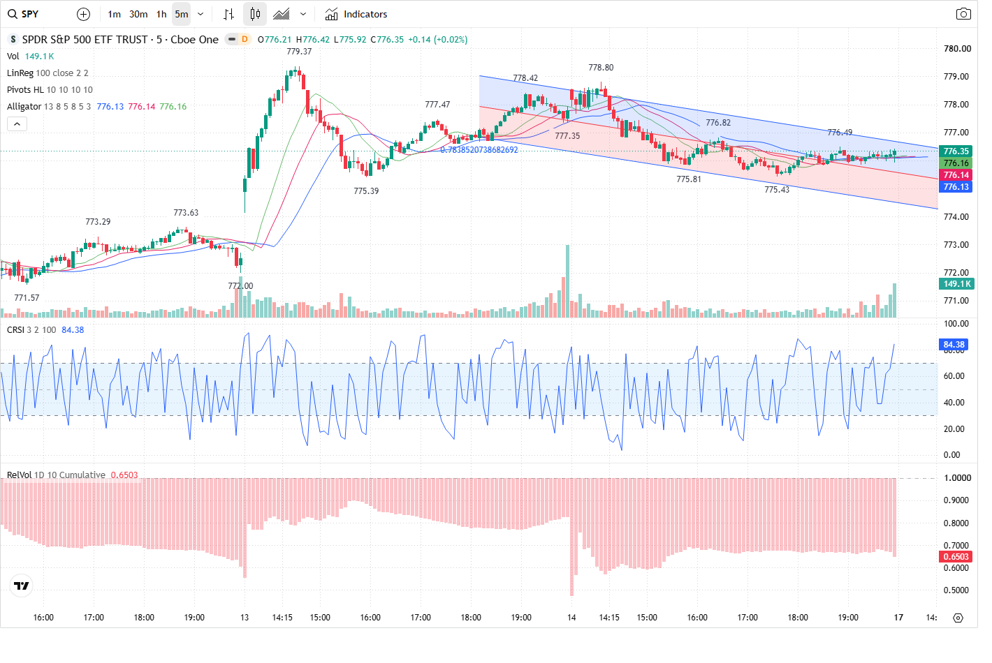Click the 773.63 pivot high label

pyautogui.click(x=186, y=213)
